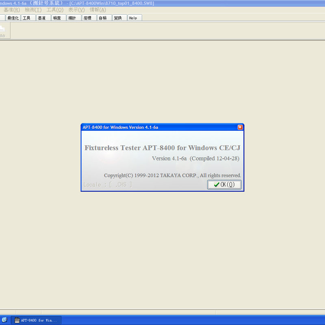Select the 檢査 toolbar tab
The height and width of the screenshot is (325, 325).
click(59, 18)
